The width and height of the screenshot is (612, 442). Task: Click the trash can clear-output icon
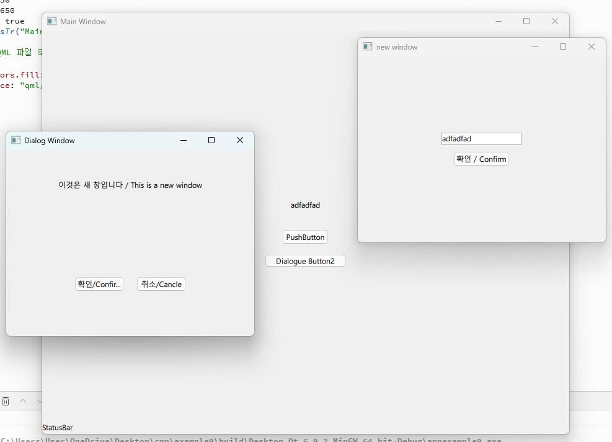pos(6,401)
